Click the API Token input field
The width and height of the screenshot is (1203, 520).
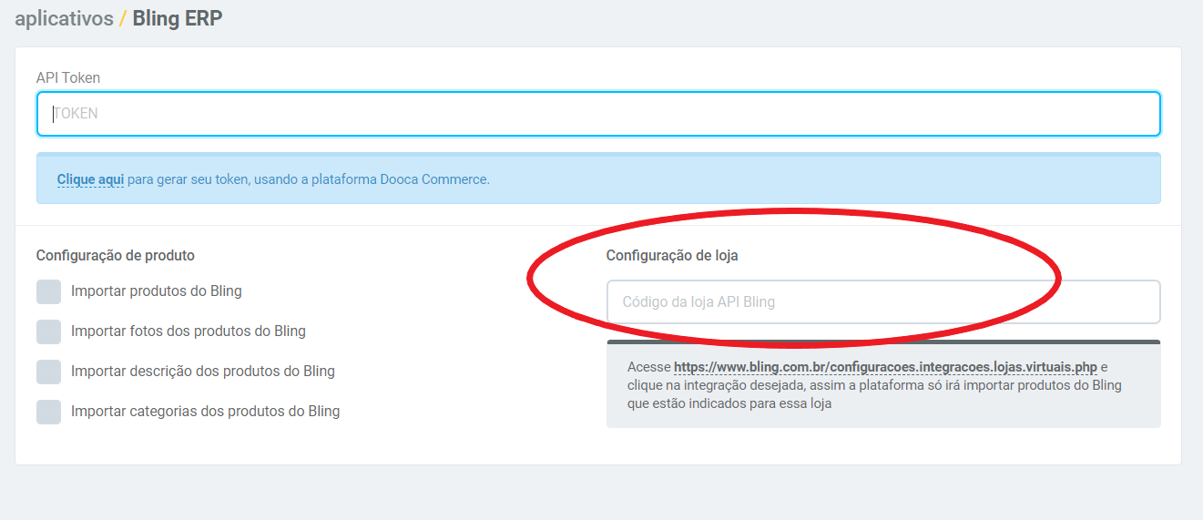coord(598,114)
